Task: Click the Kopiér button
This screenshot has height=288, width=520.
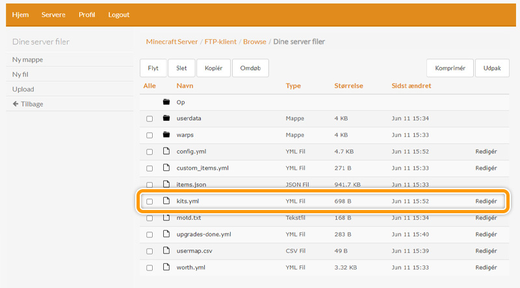Action: 214,68
